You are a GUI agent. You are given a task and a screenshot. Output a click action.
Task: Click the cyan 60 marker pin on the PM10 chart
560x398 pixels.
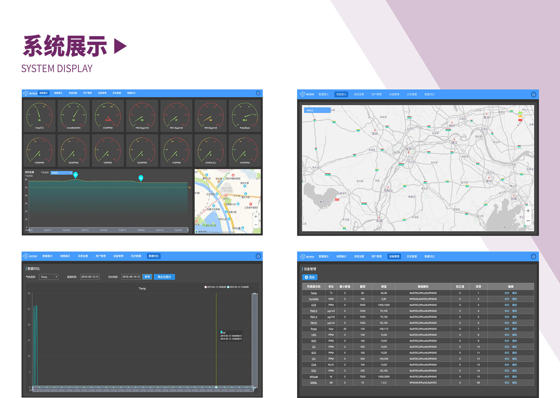click(x=76, y=175)
